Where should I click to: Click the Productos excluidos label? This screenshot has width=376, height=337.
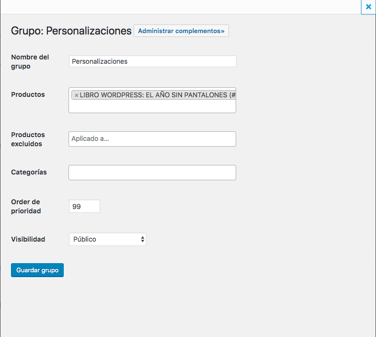[x=28, y=139]
